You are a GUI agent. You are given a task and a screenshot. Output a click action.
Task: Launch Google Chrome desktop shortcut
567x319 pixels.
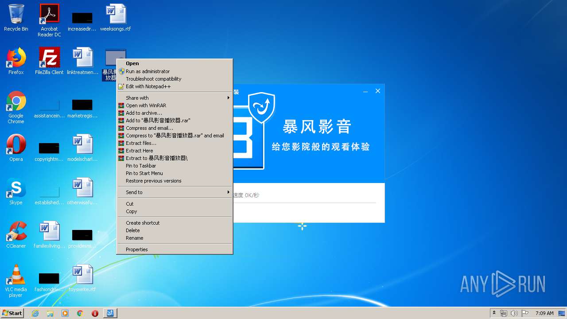16,107
